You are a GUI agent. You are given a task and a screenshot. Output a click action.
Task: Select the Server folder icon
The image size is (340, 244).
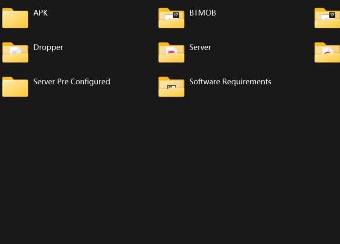(171, 52)
